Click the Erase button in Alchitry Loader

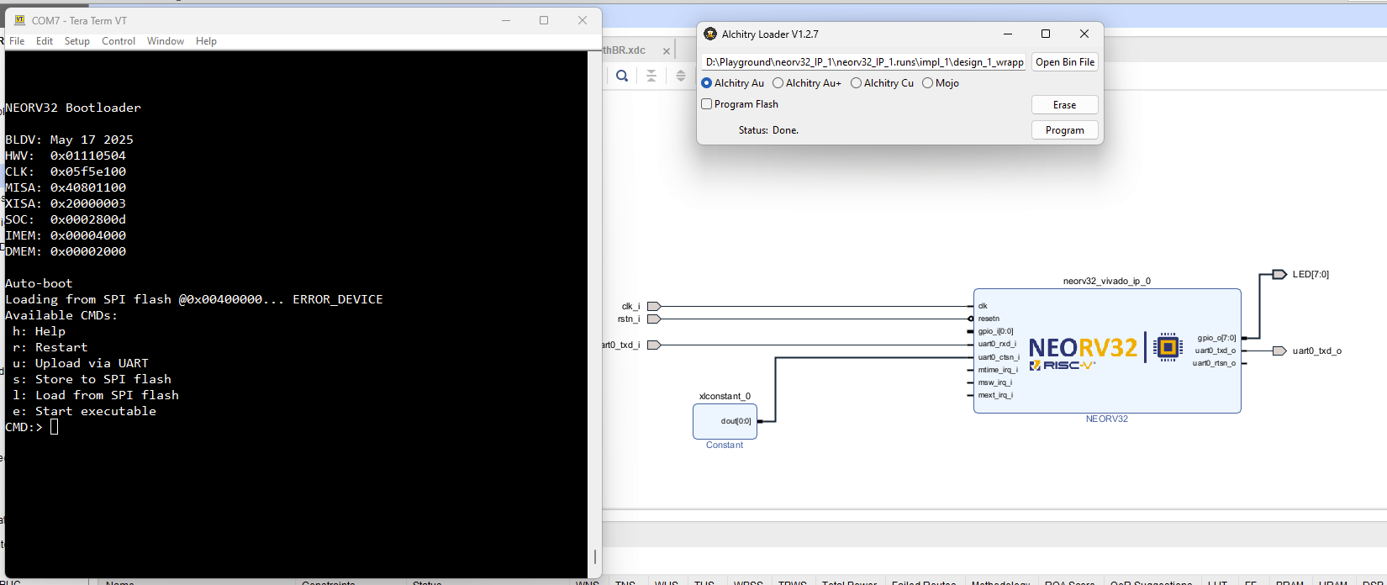(1065, 105)
